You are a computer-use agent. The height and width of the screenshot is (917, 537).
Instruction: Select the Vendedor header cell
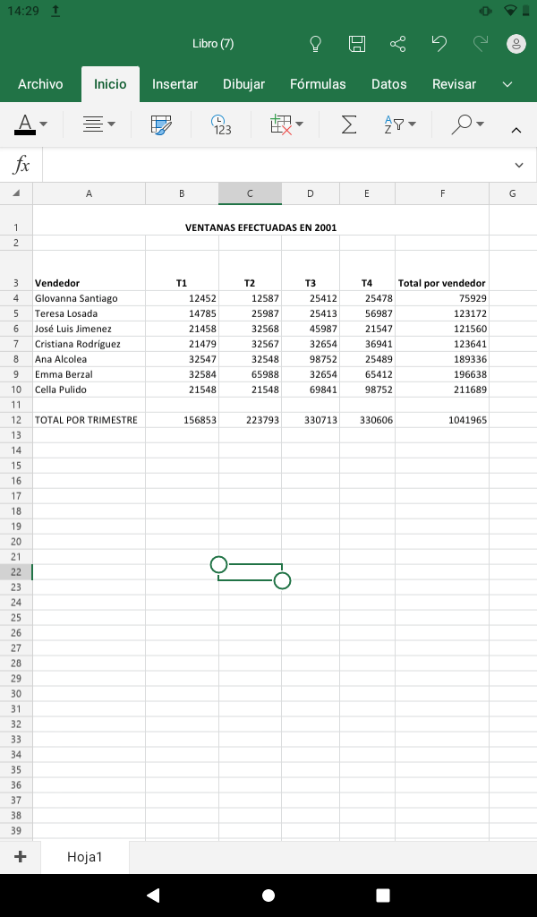(x=89, y=270)
